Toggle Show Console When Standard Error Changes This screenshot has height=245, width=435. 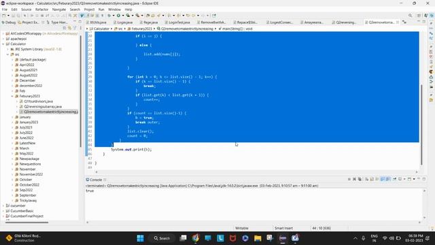coord(388,179)
